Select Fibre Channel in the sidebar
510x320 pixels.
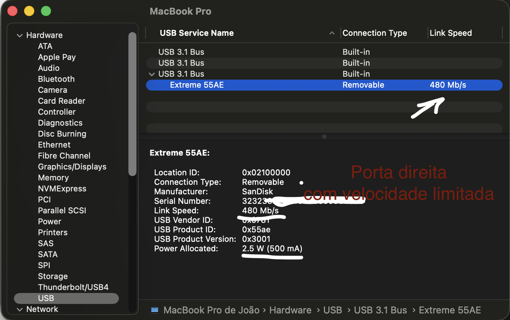(x=64, y=156)
